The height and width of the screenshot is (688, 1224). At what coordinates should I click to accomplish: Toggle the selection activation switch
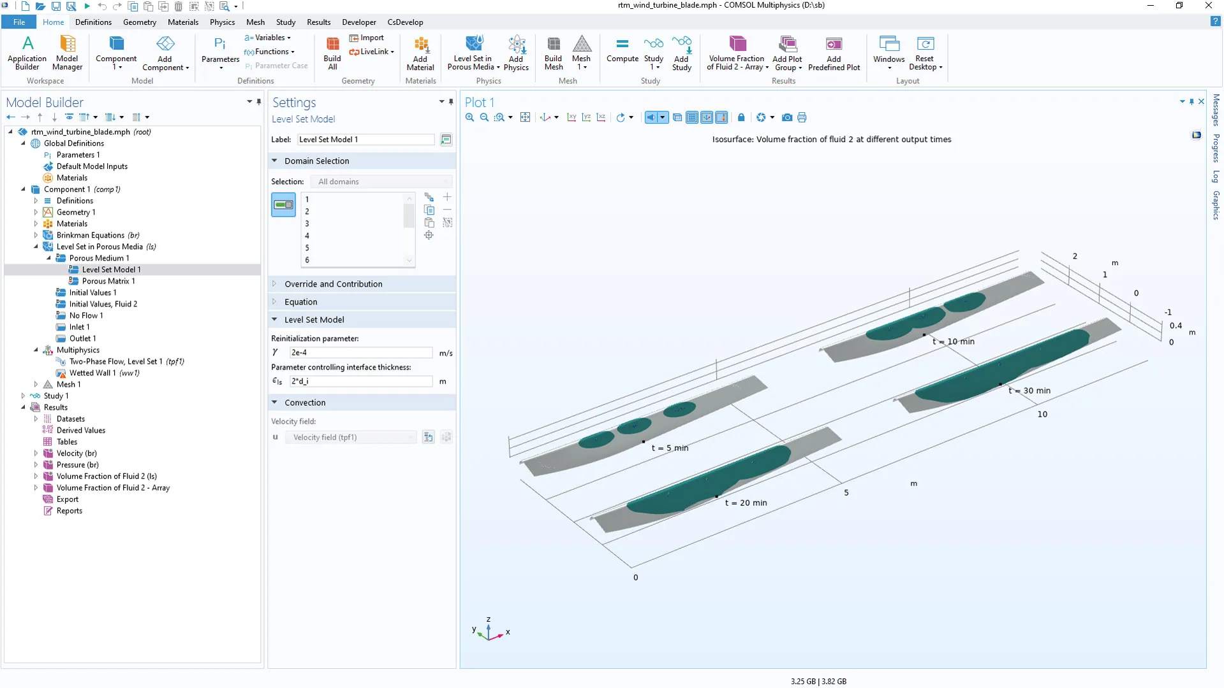coord(283,204)
